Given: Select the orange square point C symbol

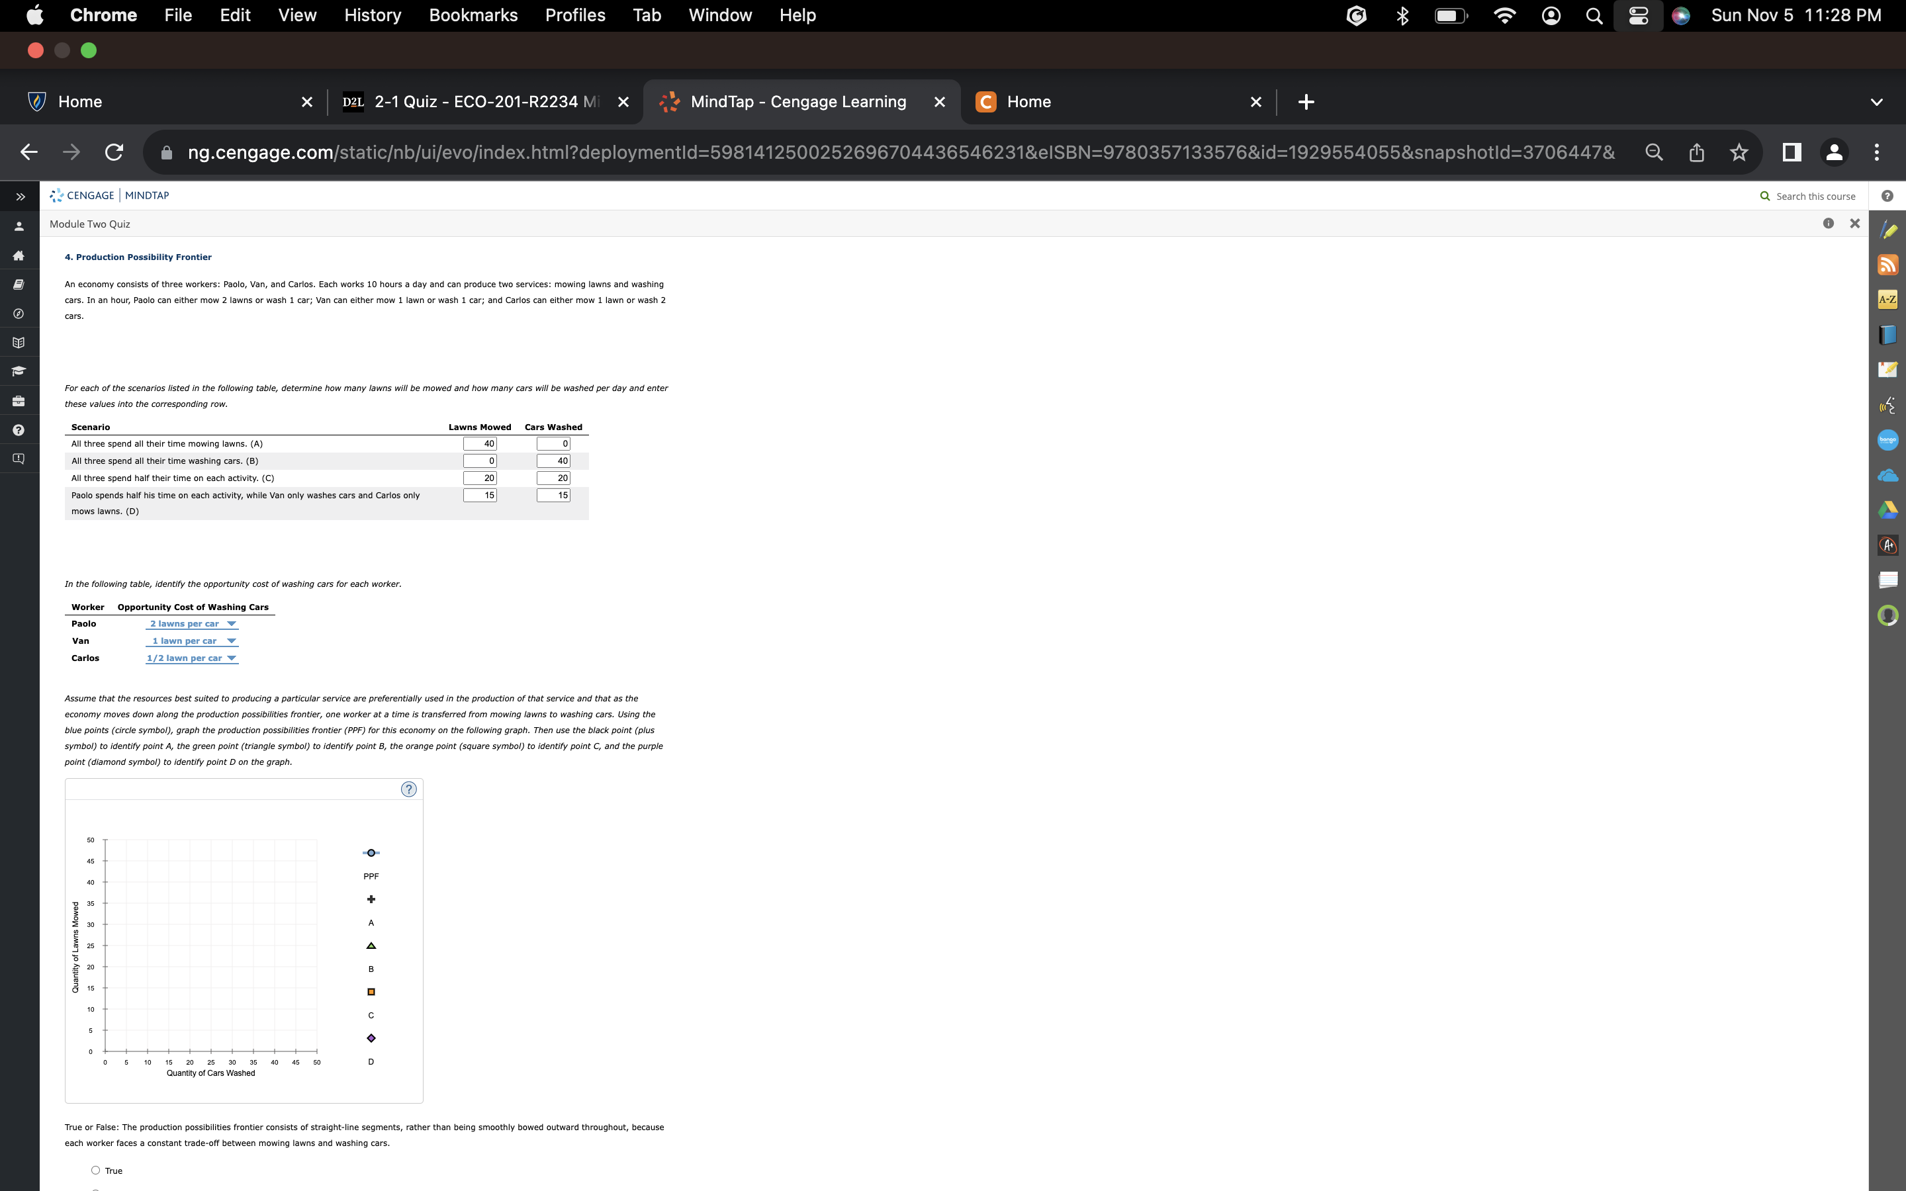Looking at the screenshot, I should tap(371, 992).
